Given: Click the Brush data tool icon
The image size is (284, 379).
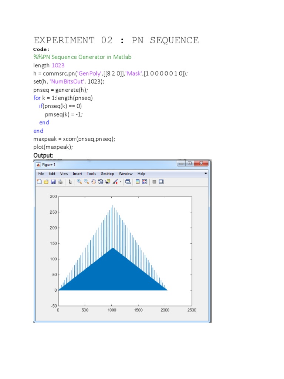Looking at the screenshot, I should pos(115,182).
